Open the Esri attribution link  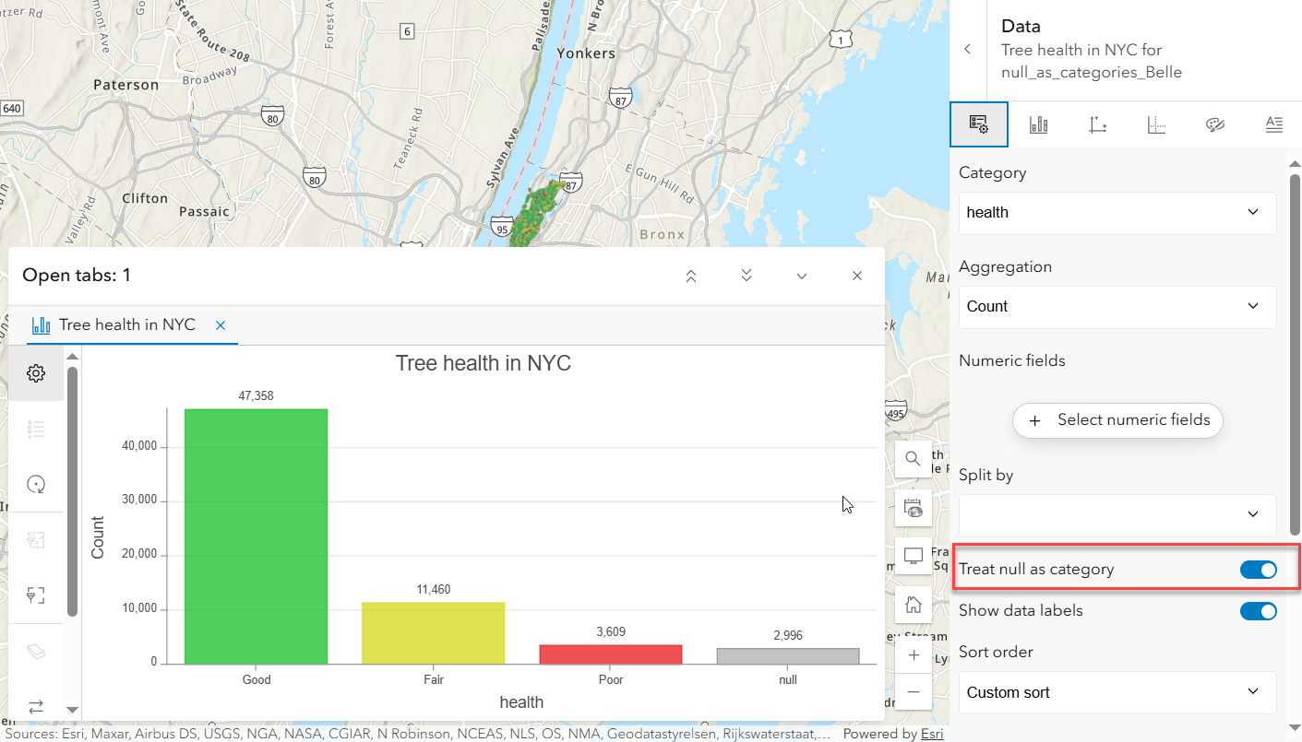(932, 734)
